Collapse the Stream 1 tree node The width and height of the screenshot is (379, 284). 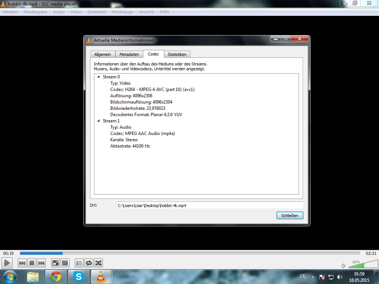point(98,121)
